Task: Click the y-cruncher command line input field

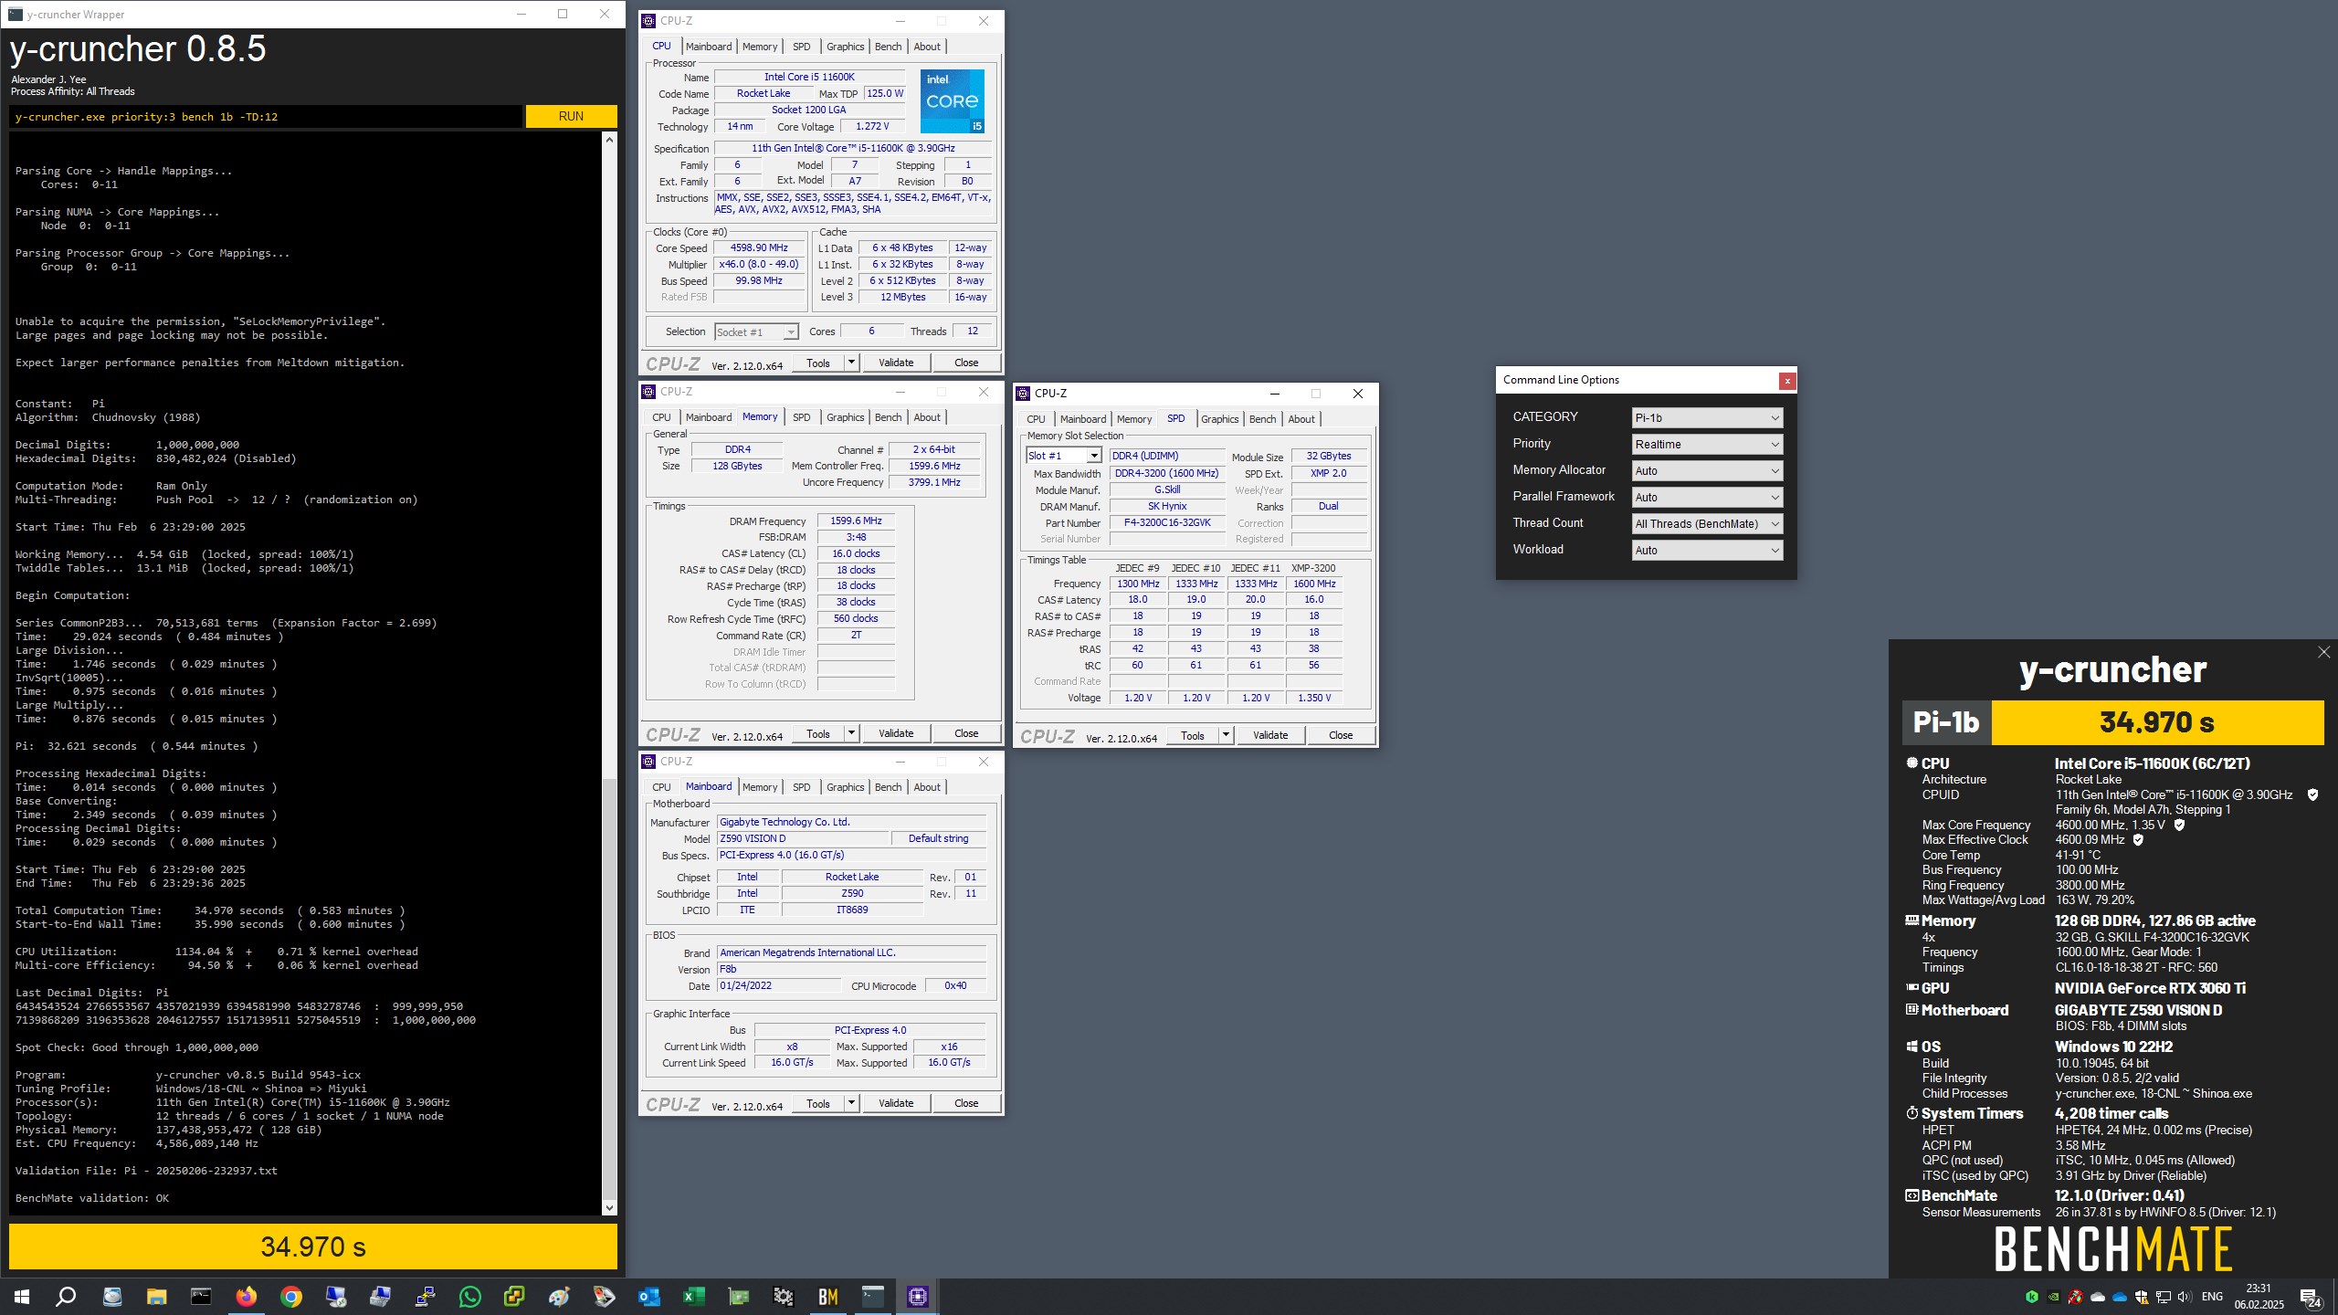Action: click(x=266, y=117)
